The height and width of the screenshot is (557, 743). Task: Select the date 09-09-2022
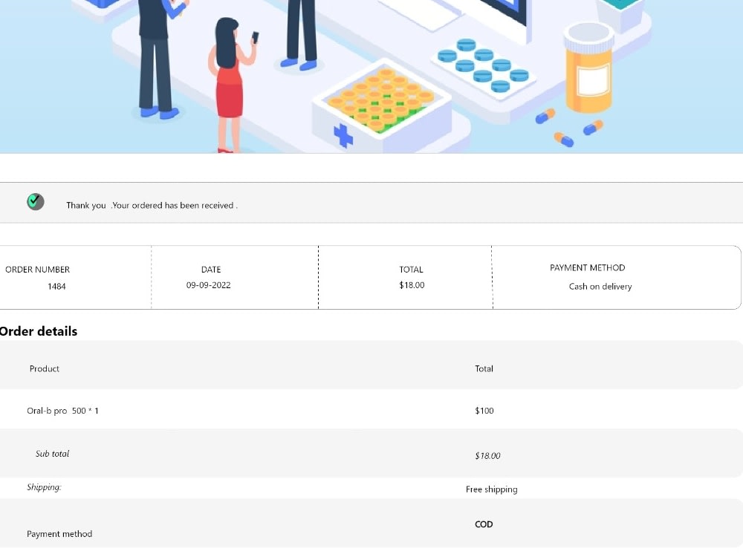[209, 285]
